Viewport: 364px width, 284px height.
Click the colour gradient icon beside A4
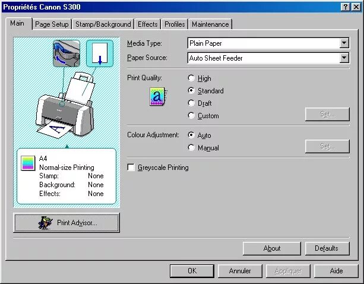point(28,163)
